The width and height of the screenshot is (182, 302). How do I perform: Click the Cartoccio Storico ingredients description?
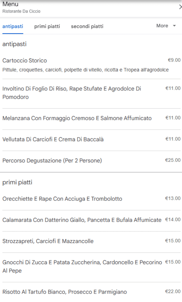86,70
